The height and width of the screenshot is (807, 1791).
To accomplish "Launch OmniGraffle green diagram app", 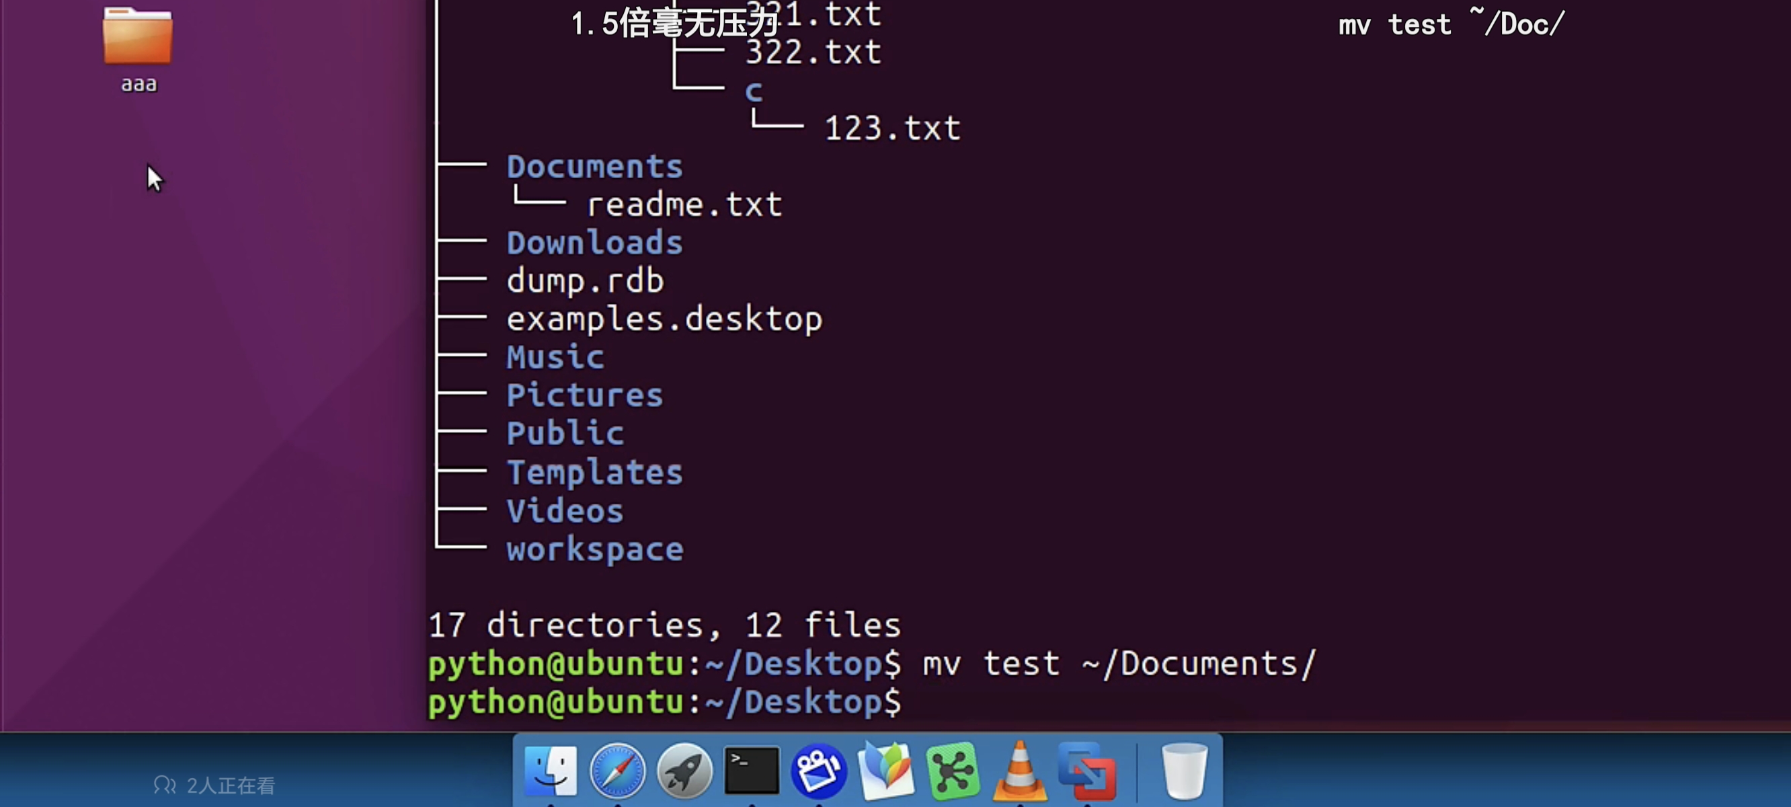I will [953, 770].
